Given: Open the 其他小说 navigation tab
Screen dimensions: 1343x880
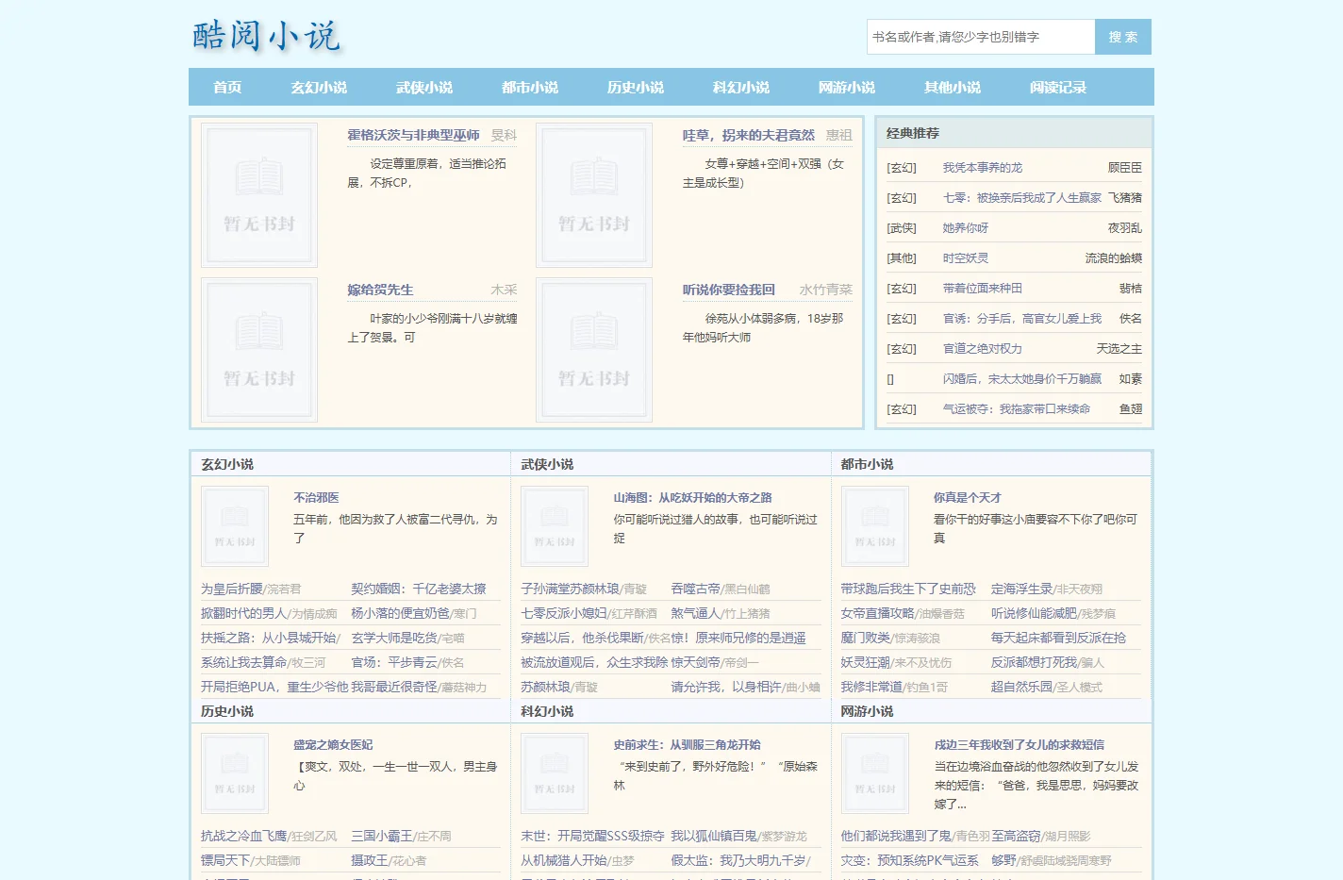Looking at the screenshot, I should [953, 87].
